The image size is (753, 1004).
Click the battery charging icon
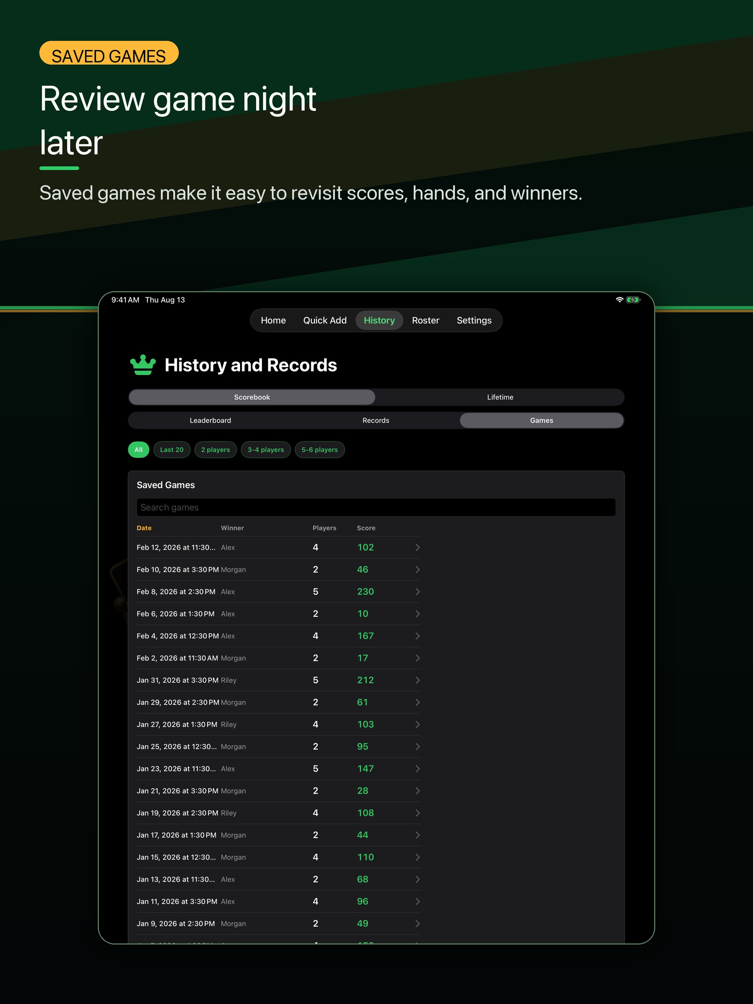pyautogui.click(x=633, y=300)
